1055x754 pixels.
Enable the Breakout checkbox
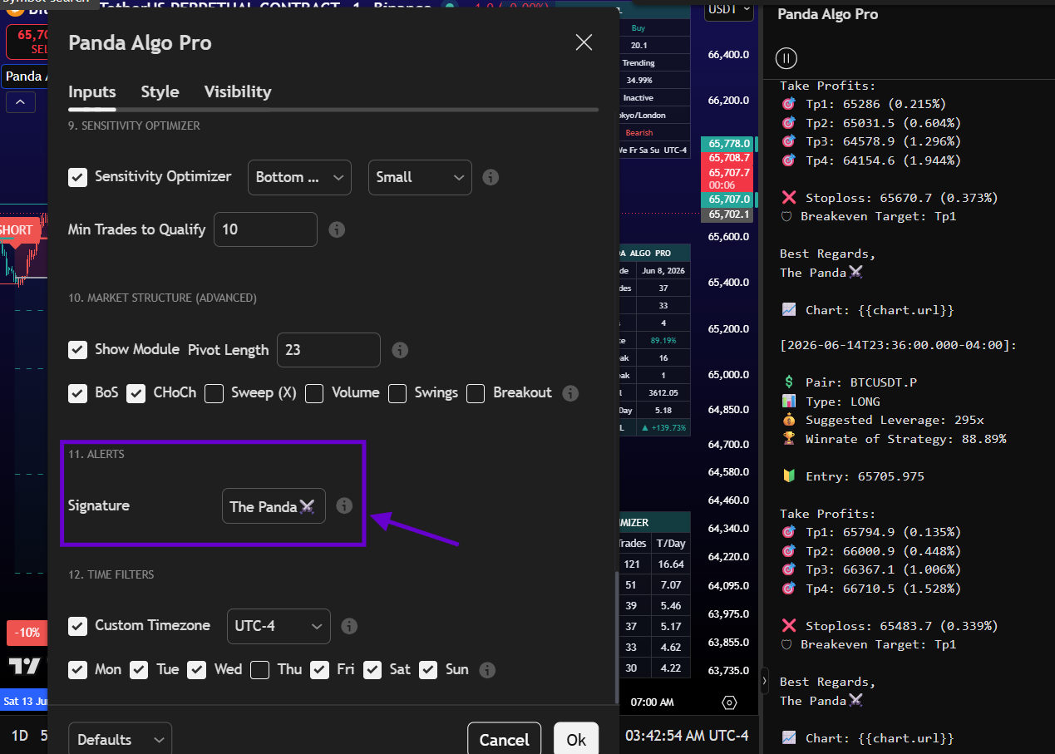pos(476,393)
